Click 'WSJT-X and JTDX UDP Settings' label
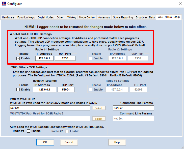Screen dimensions: 184x149 pos(31,34)
